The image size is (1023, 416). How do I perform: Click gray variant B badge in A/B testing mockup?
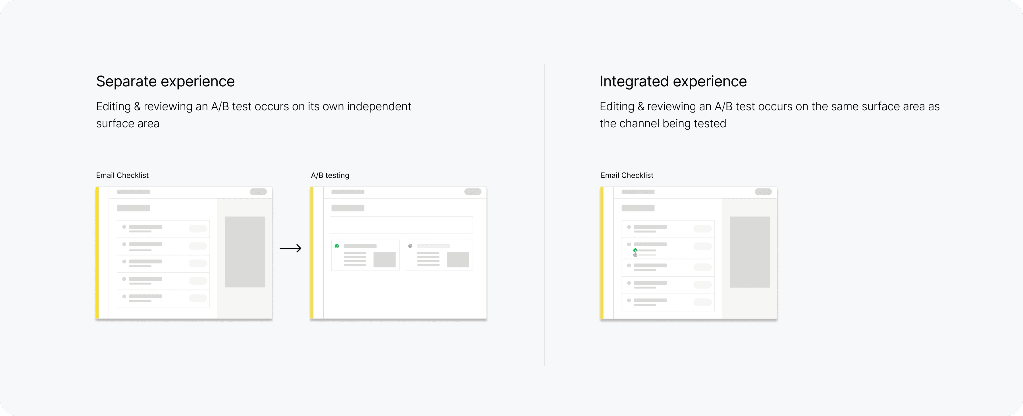pyautogui.click(x=410, y=246)
